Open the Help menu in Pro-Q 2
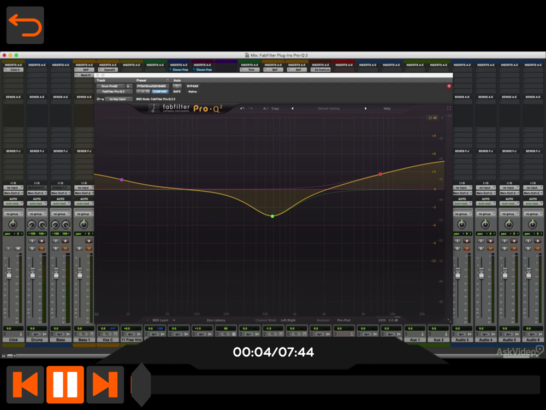Screen dimensions: 546x410 point(387,108)
